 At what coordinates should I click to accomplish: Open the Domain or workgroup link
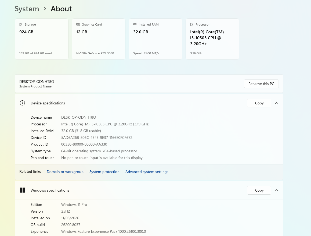coord(65,172)
